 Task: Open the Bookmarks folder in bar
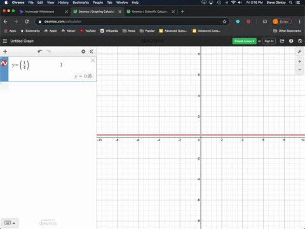[30, 31]
